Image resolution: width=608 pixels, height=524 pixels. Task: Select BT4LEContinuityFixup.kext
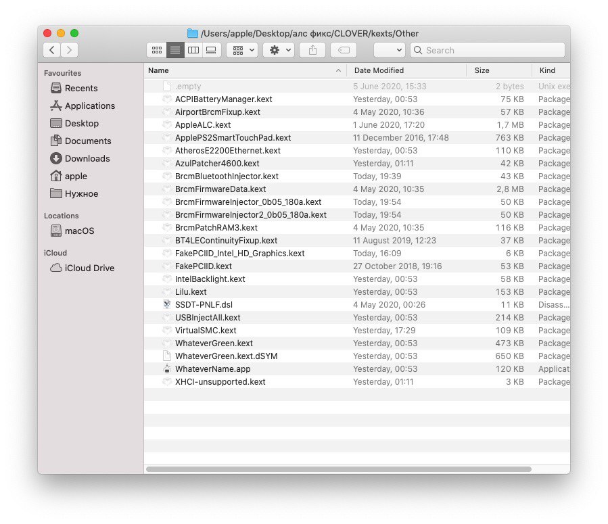pyautogui.click(x=356, y=240)
